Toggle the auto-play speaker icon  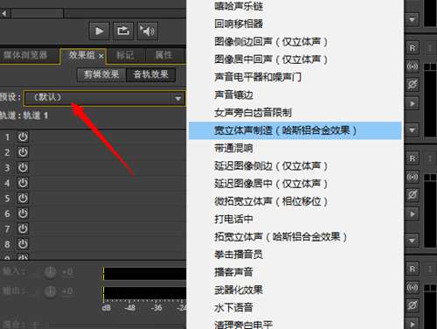click(x=148, y=31)
